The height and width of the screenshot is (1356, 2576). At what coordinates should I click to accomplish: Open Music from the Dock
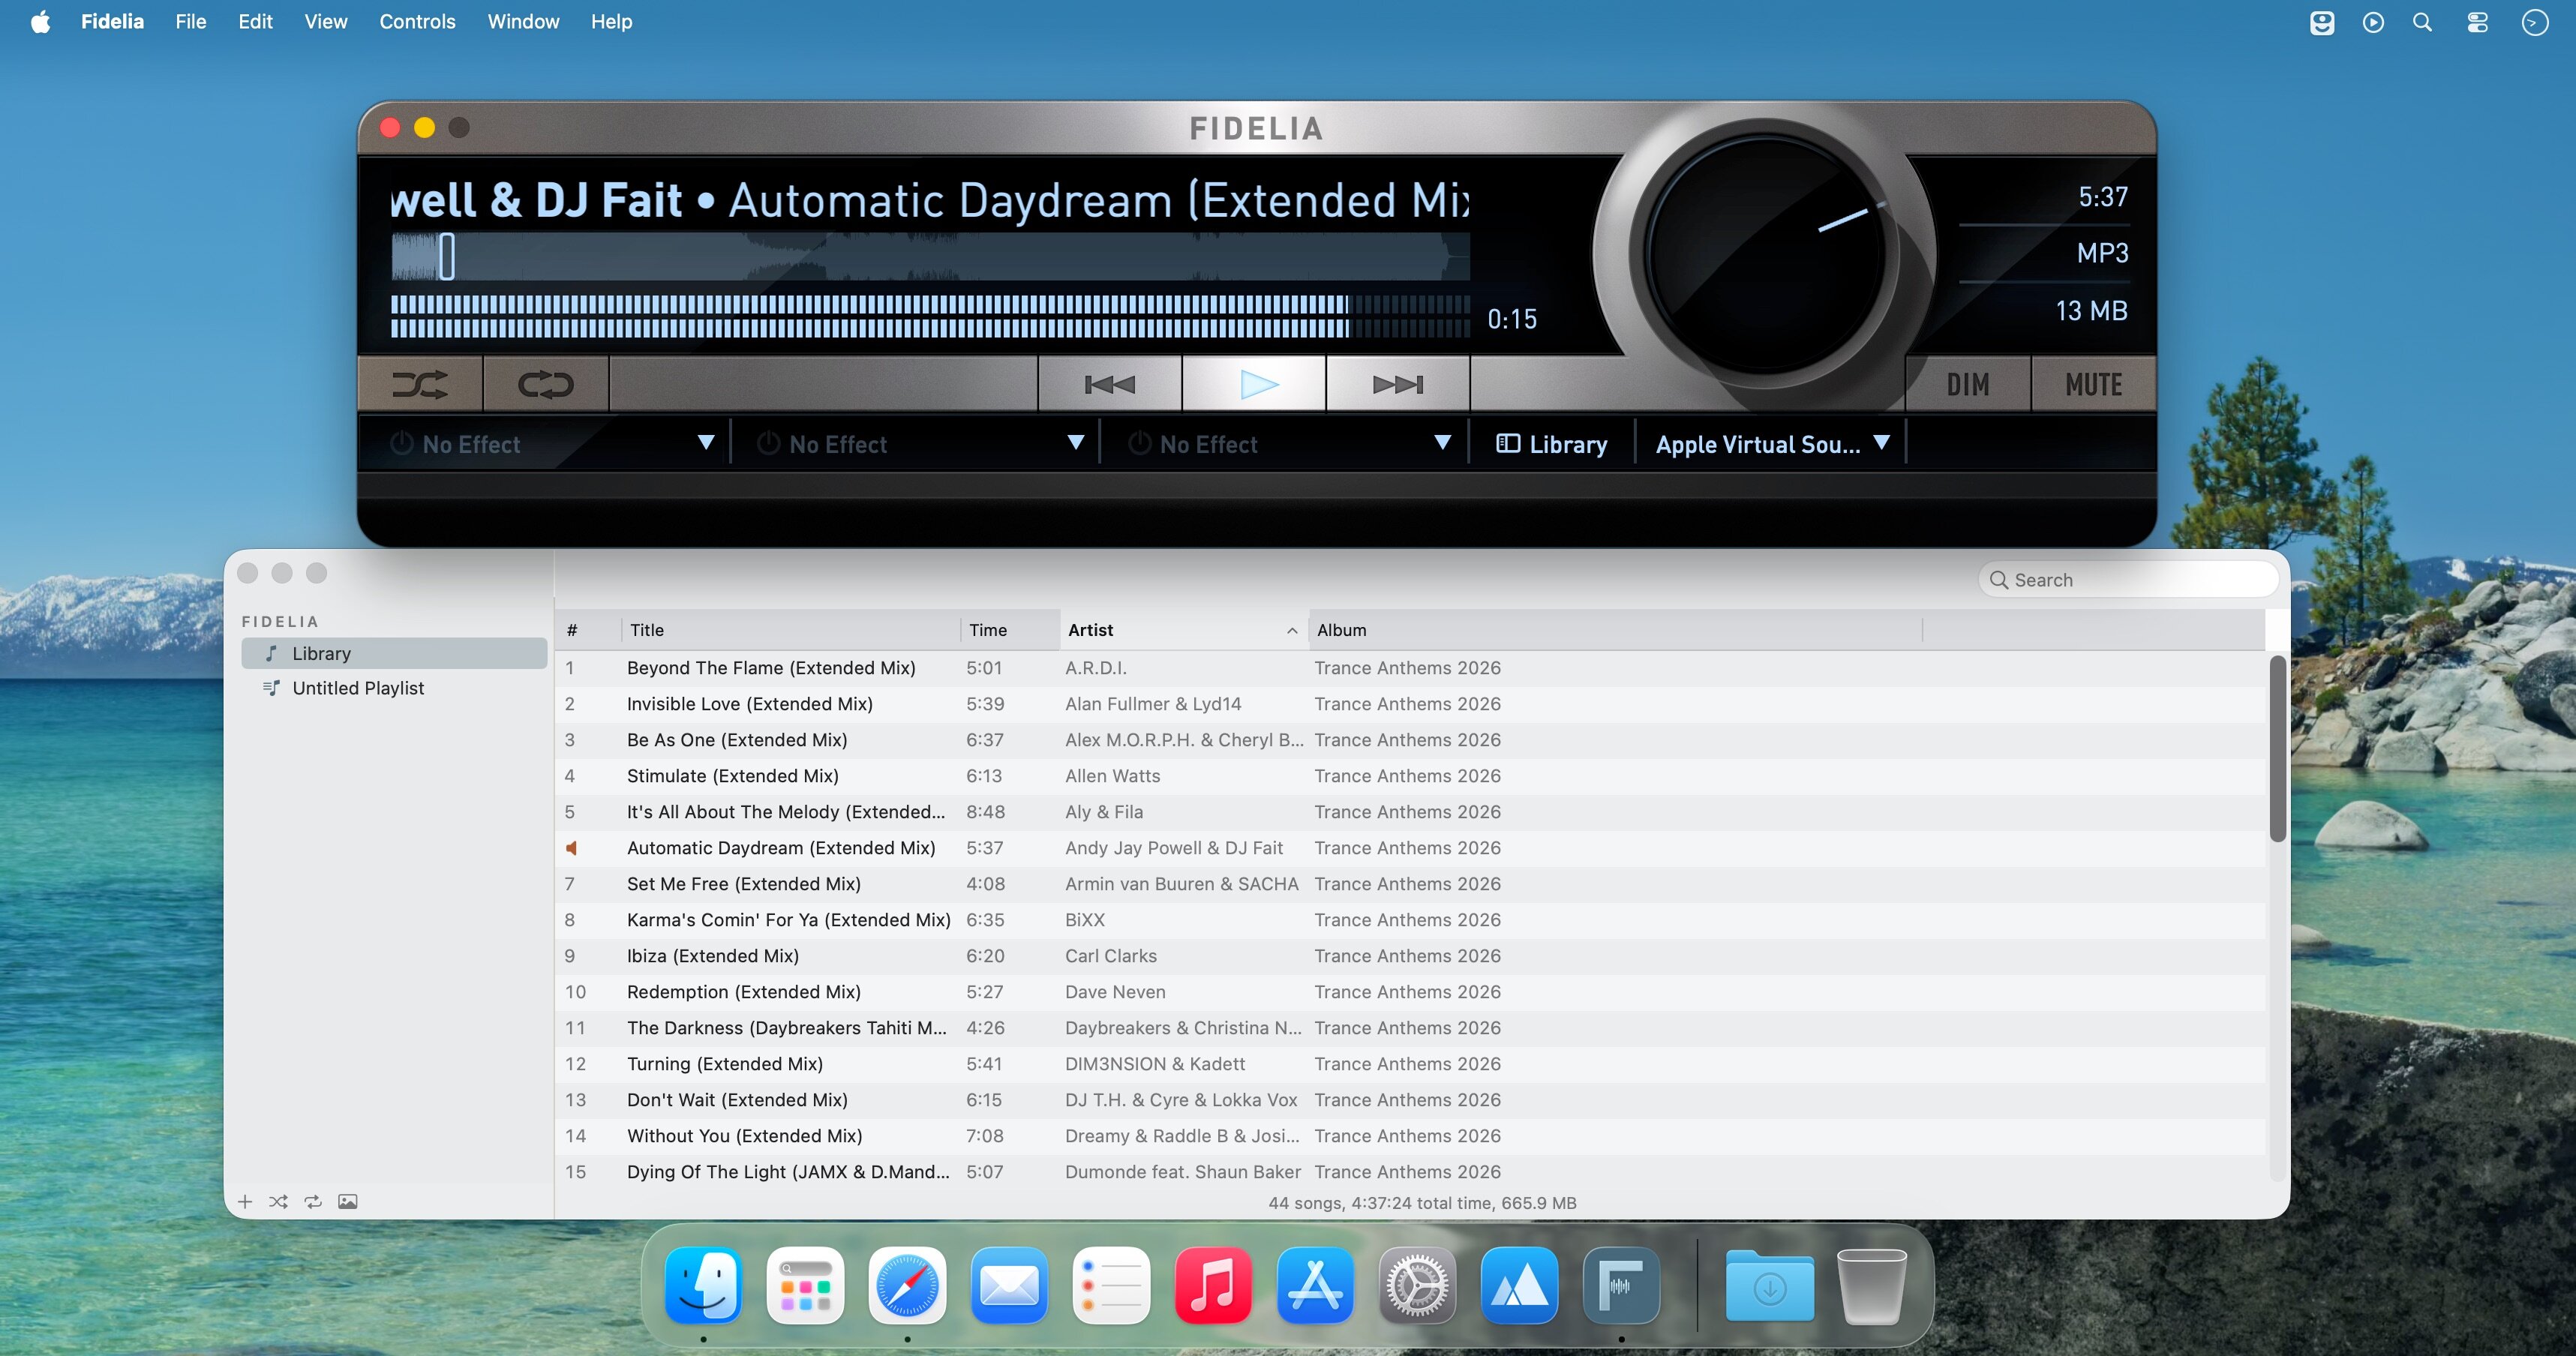coord(1213,1285)
